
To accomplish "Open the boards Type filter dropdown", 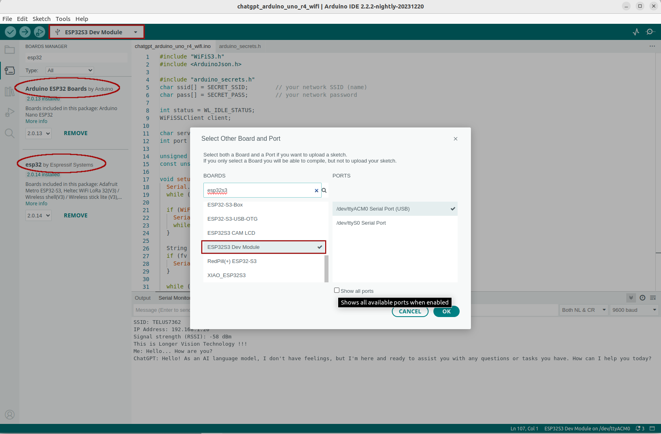I will 69,70.
